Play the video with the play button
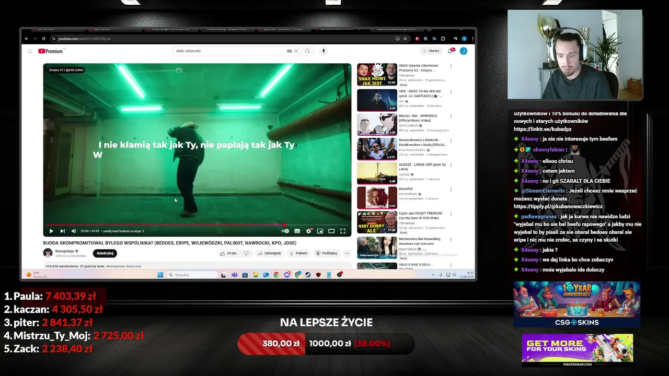 (x=51, y=231)
